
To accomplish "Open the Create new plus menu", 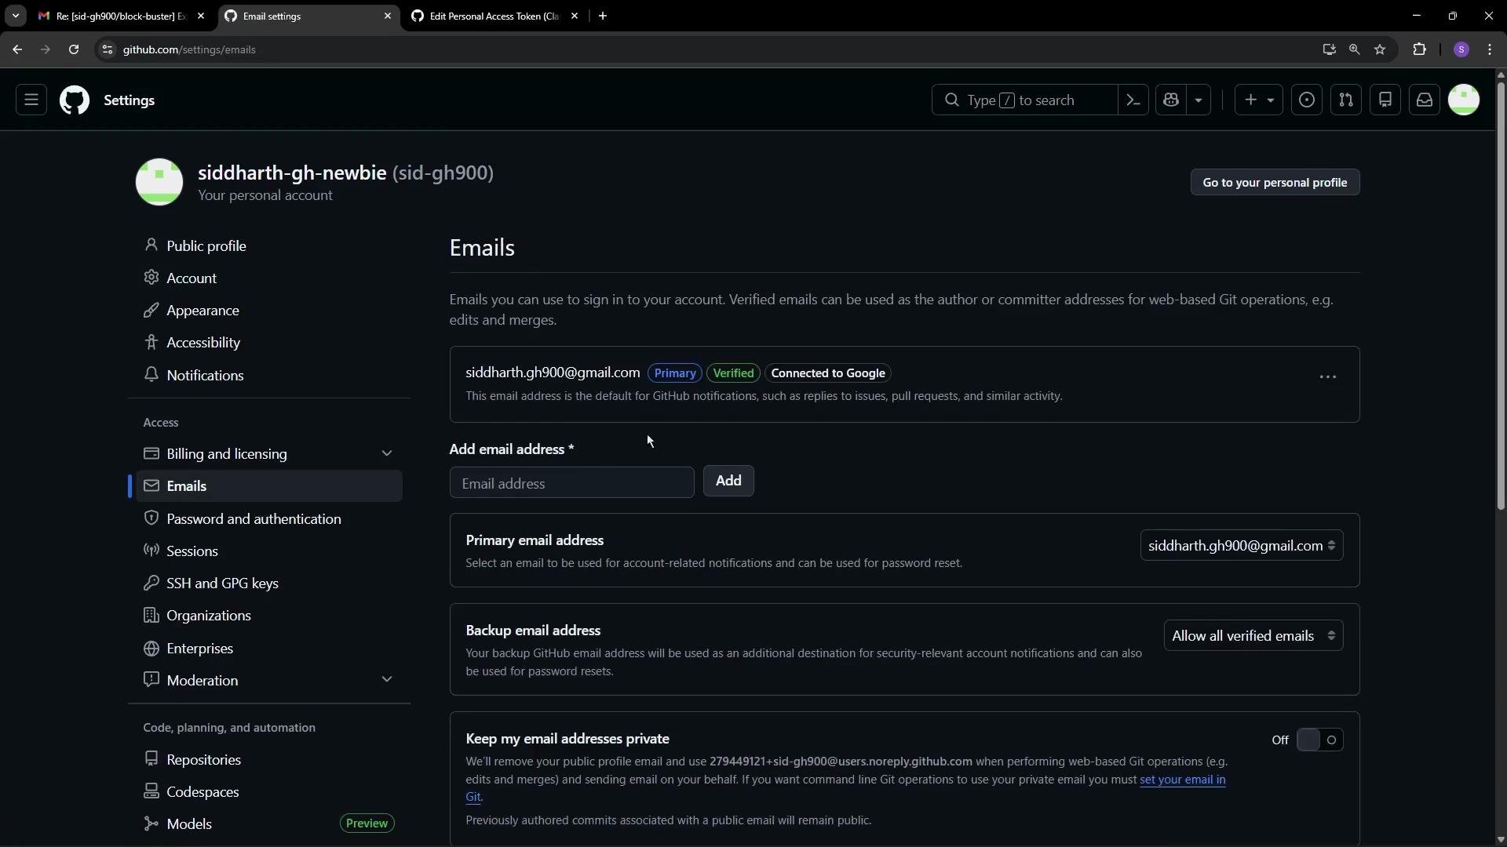I will click(1259, 100).
